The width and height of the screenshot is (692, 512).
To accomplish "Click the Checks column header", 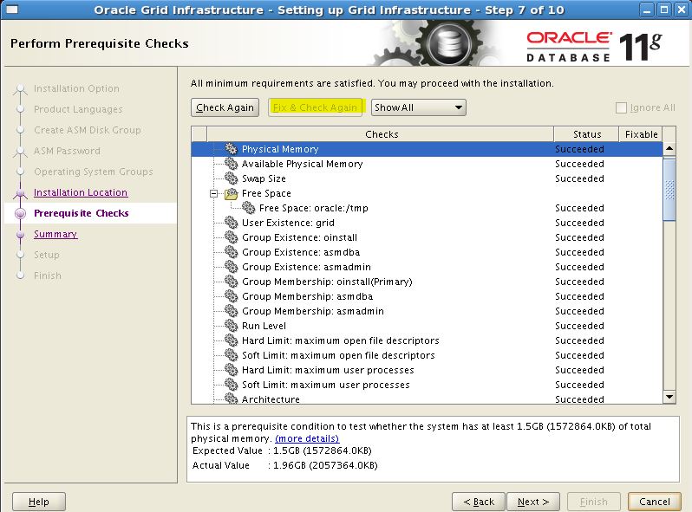I will [380, 134].
